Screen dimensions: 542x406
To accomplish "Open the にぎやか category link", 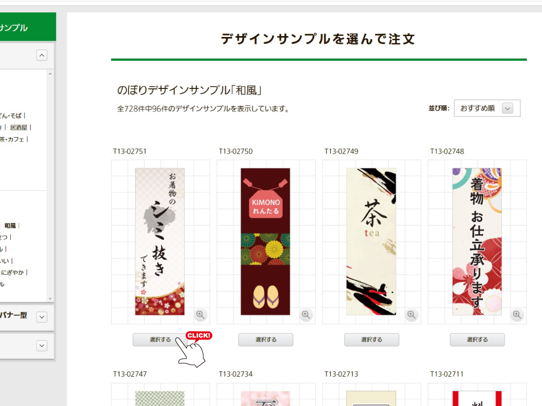I will 13,272.
